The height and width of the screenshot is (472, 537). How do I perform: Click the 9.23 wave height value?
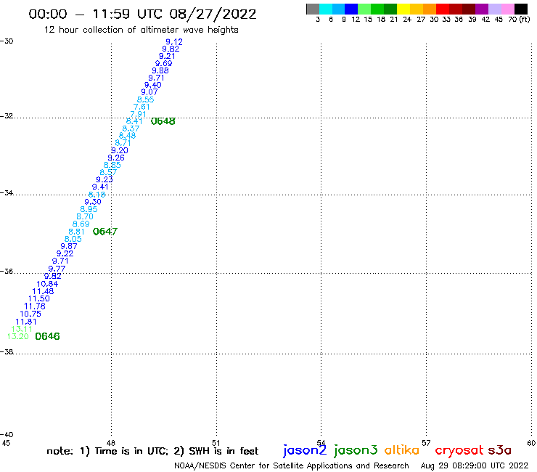[x=104, y=179]
